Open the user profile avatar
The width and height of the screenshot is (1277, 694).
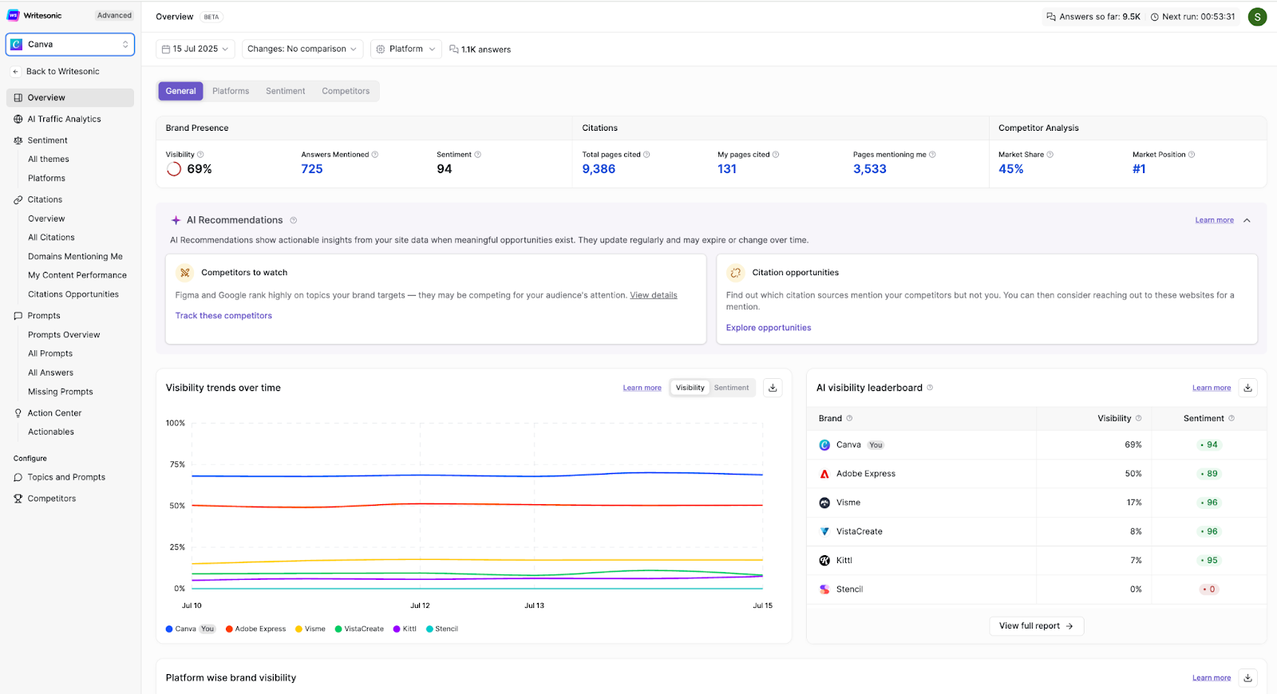tap(1257, 17)
